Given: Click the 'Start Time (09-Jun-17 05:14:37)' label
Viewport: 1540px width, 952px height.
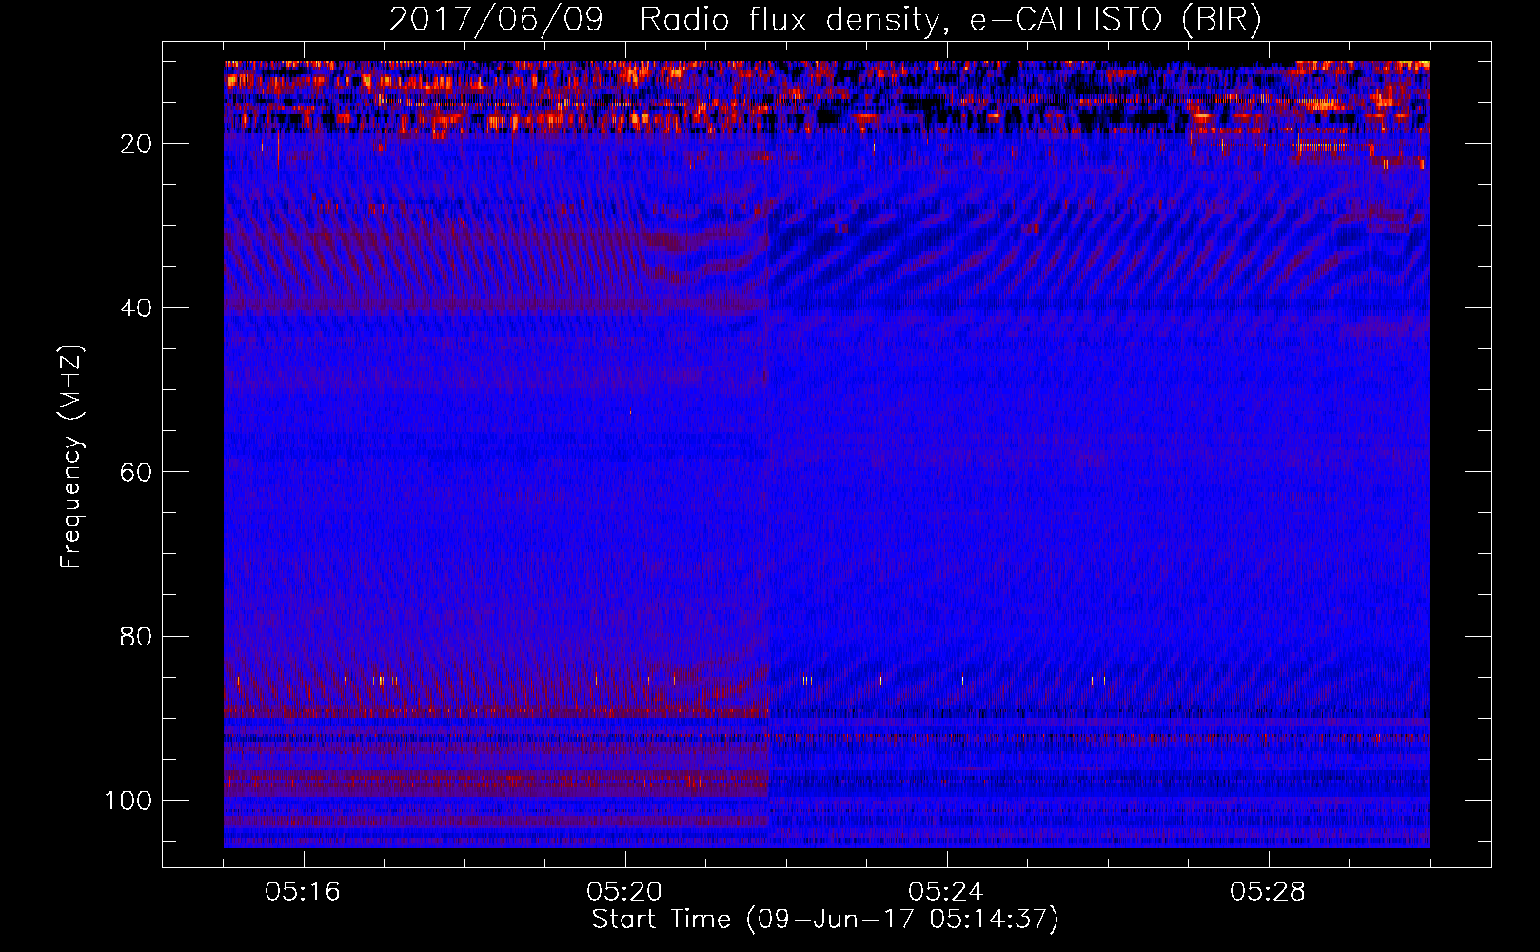Looking at the screenshot, I should (825, 920).
